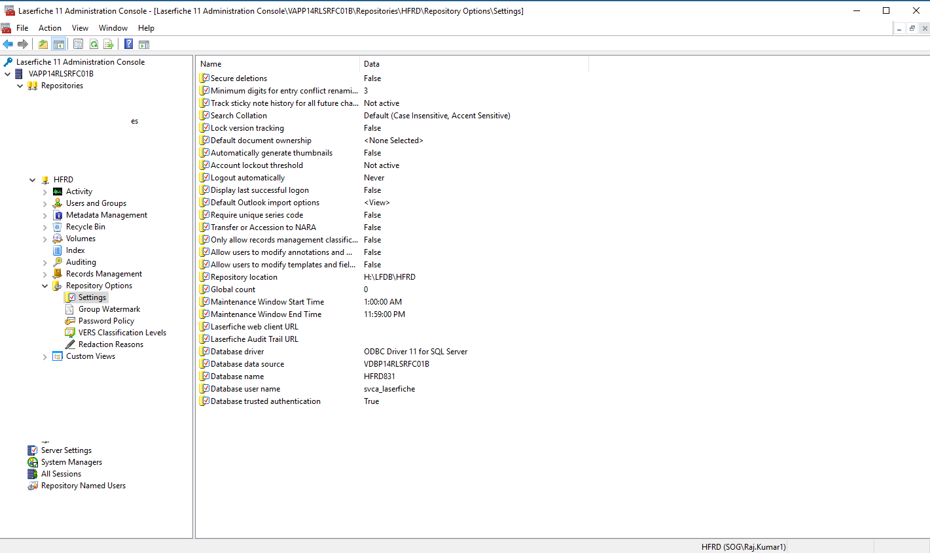Viewport: 930px width, 553px height.
Task: Select the Secure deletions setting row
Action: tap(239, 78)
